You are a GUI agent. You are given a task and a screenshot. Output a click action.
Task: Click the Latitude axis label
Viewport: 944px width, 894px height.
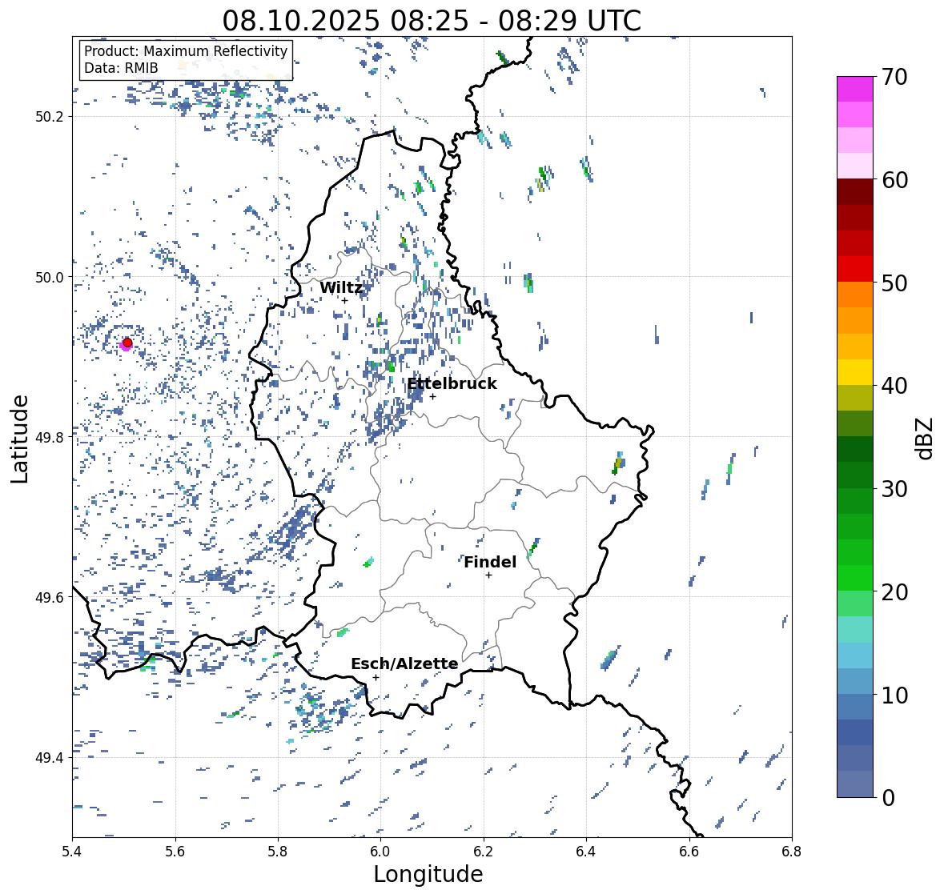19,439
